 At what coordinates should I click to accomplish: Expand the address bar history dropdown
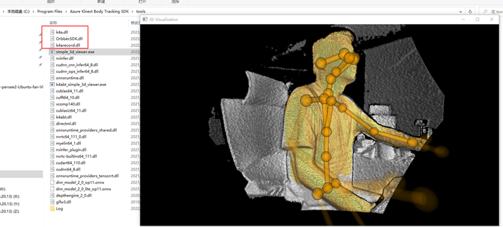pyautogui.click(x=461, y=12)
